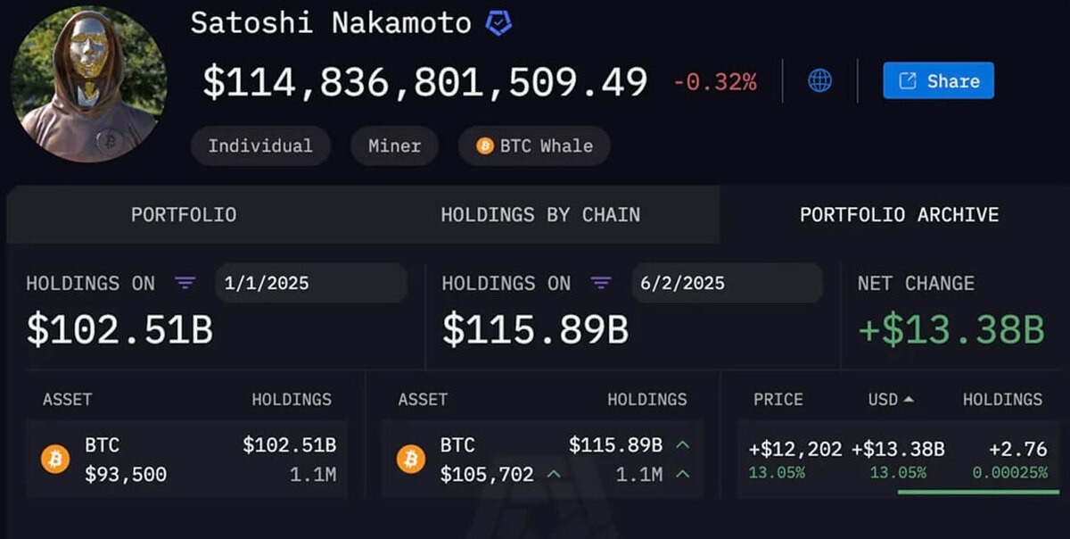1070x539 pixels.
Task: Switch to the HOLDINGS BY CHAIN tab
Action: pyautogui.click(x=540, y=215)
